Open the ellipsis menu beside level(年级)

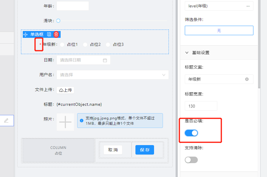[248, 6]
